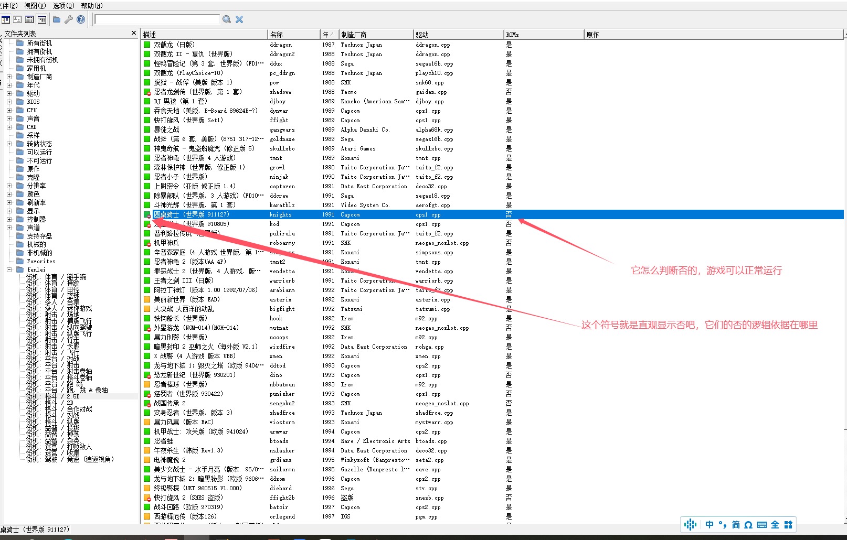847x540 pixels.
Task: Switch to grouped list view icon
Action: tap(42, 19)
